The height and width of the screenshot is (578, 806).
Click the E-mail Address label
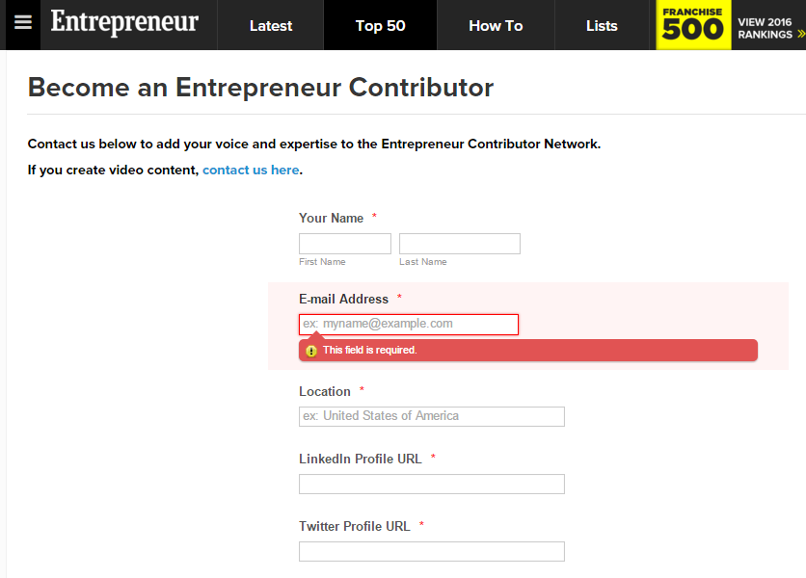(343, 299)
